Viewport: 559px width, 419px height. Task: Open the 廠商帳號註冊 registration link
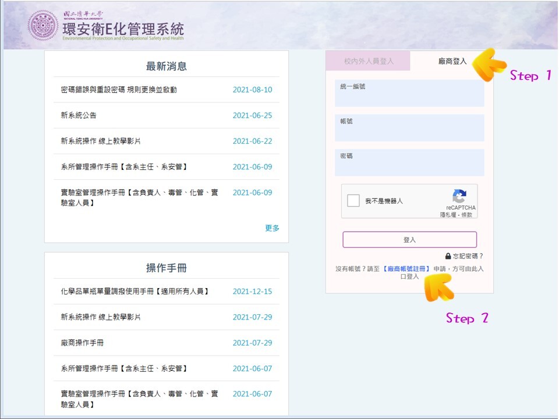[x=406, y=269]
